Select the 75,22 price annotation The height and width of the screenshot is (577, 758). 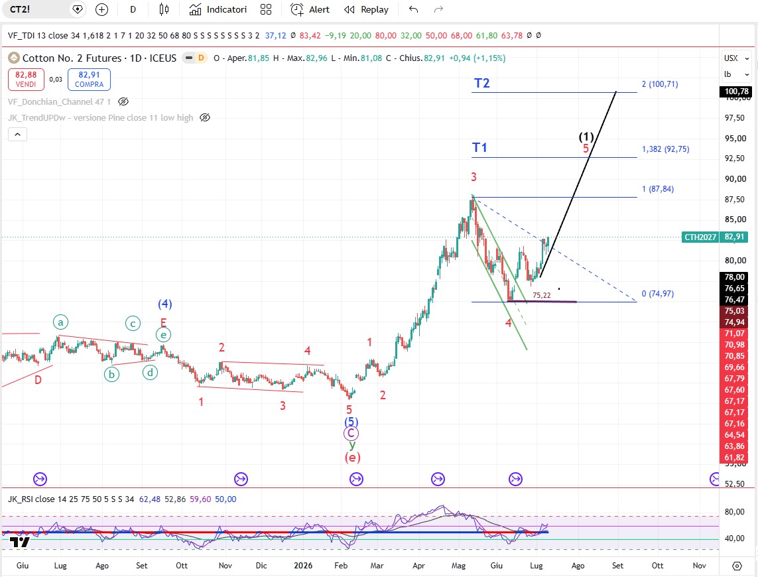(541, 296)
